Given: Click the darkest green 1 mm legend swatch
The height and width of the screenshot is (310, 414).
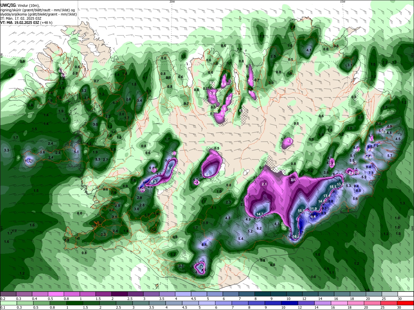Looking at the screenshot, I should [x=74, y=303].
